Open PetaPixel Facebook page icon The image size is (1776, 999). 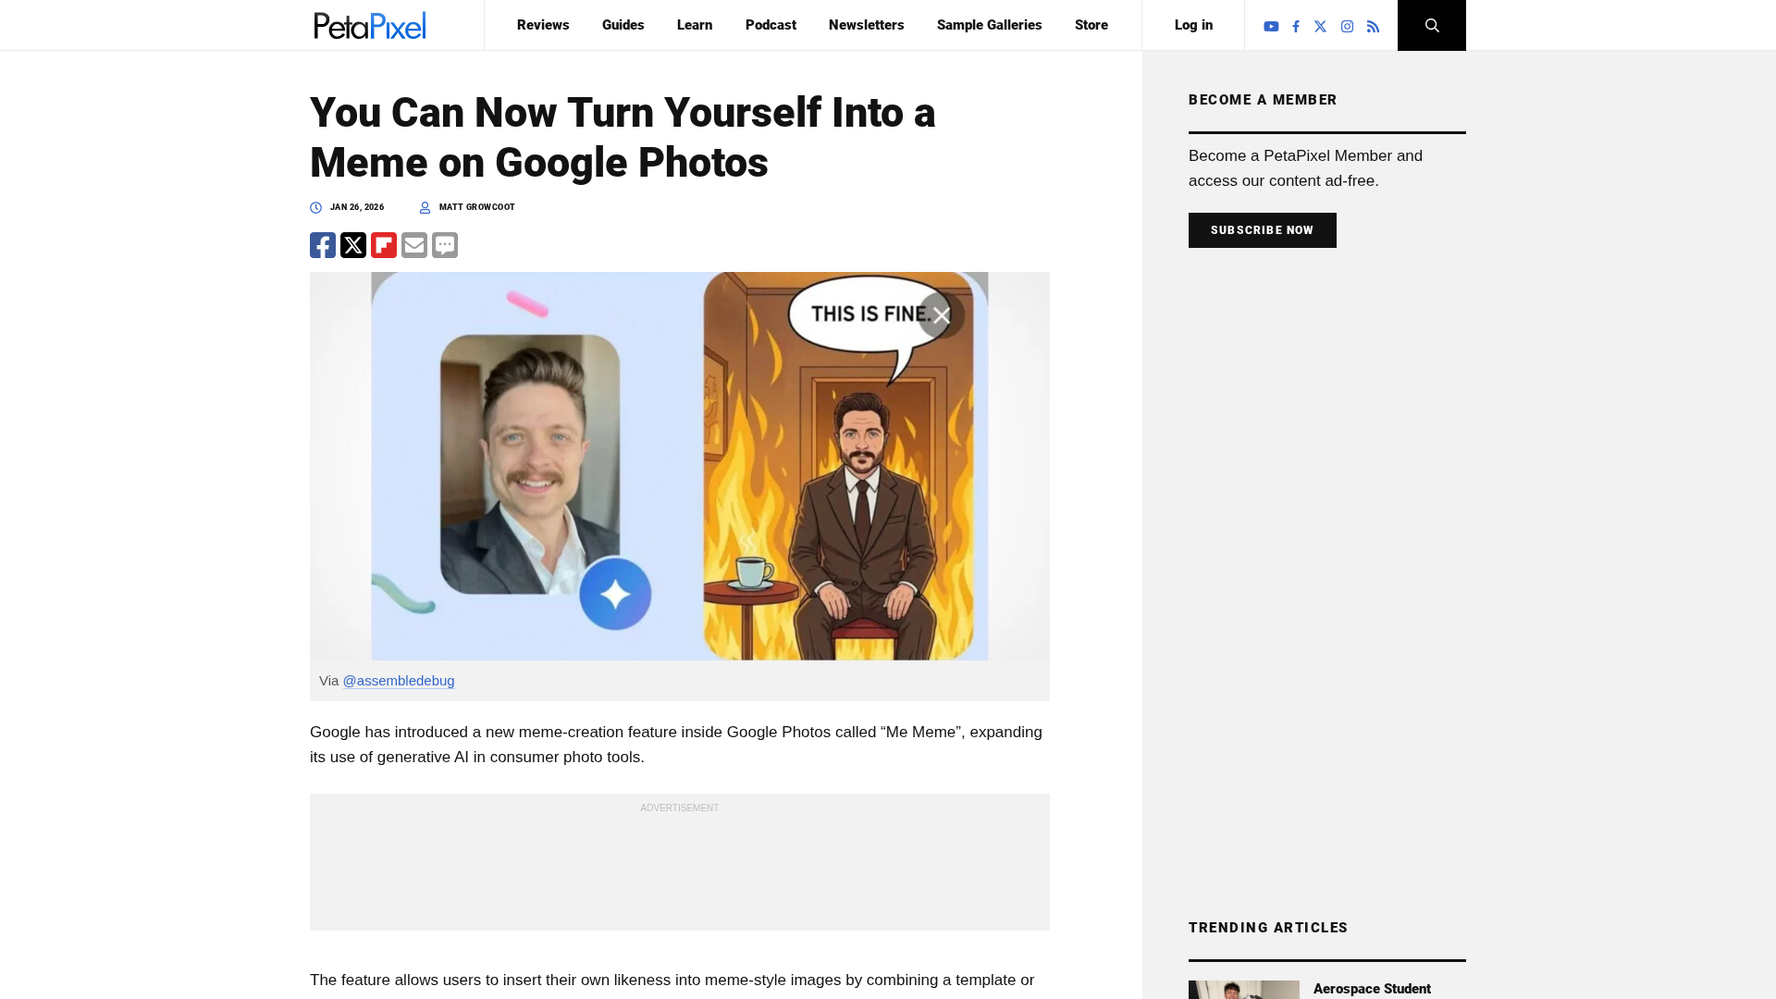[1296, 27]
